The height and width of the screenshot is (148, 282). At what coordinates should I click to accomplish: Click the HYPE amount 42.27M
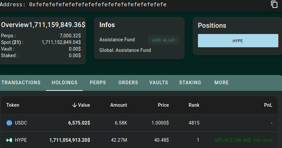119,140
